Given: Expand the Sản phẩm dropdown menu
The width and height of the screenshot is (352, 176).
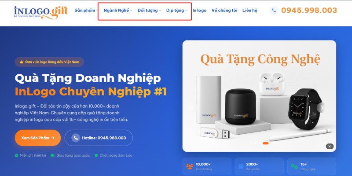Looking at the screenshot, I should pyautogui.click(x=86, y=10).
